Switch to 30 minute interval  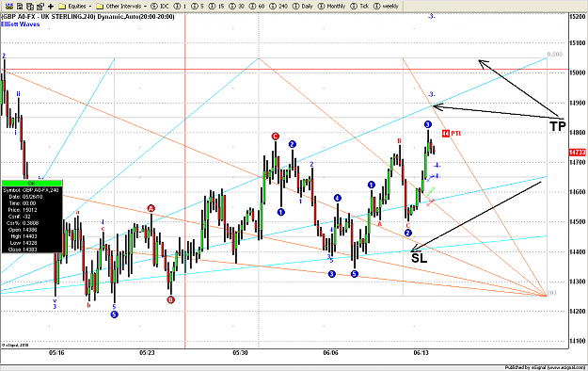click(x=236, y=7)
